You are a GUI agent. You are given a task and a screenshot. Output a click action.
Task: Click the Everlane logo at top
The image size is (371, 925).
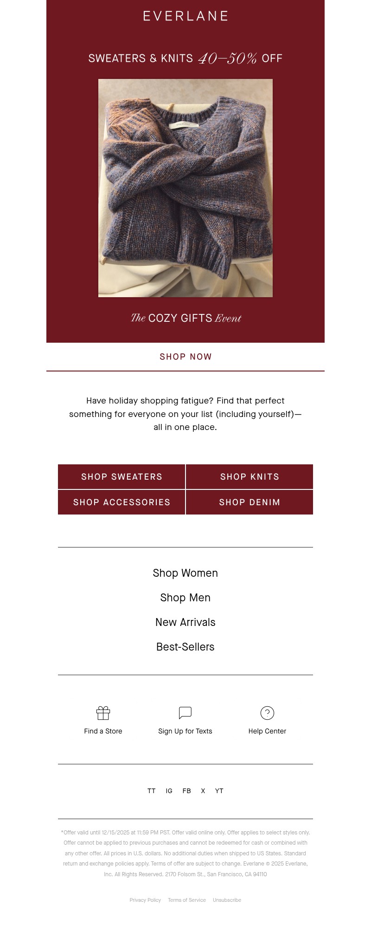pos(185,16)
